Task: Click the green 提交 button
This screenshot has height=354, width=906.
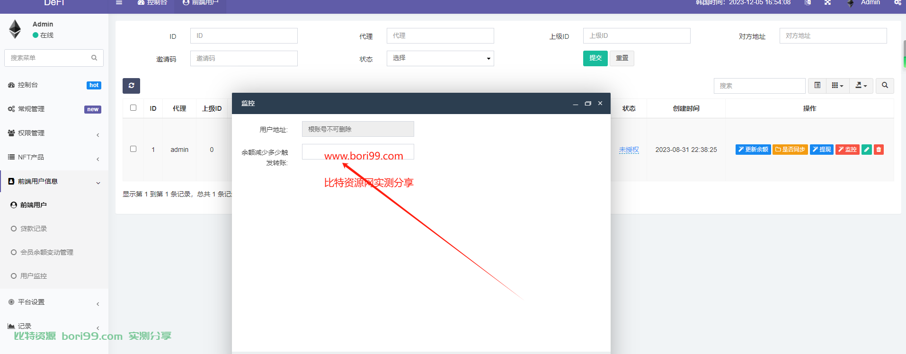Action: [595, 58]
